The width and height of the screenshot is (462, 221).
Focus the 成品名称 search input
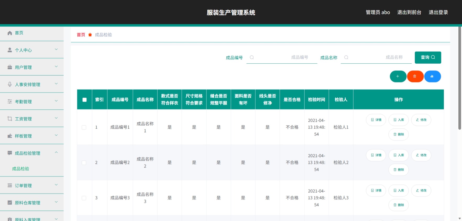point(376,57)
